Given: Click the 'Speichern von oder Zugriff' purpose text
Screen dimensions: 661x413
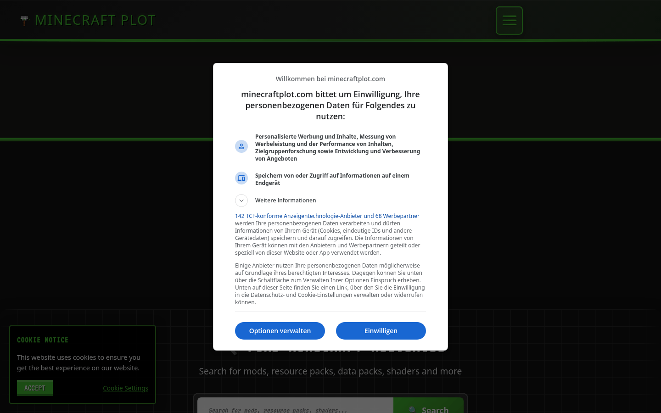Looking at the screenshot, I should pyautogui.click(x=332, y=179).
